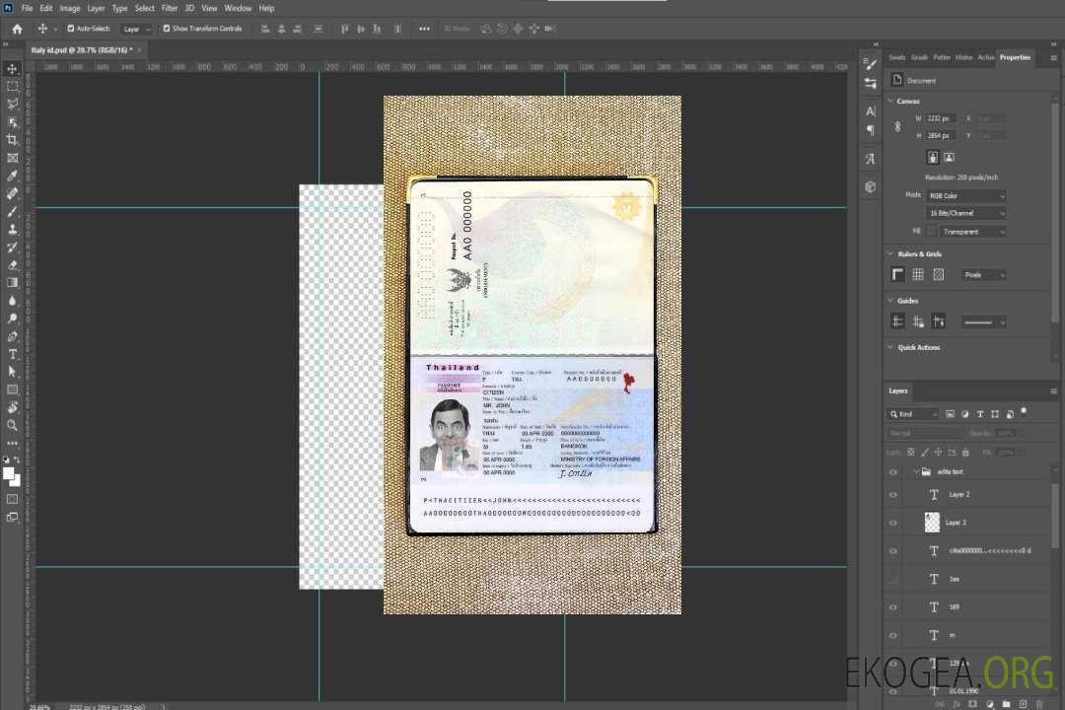The width and height of the screenshot is (1065, 710).
Task: Toggle visibility of layer above 01.01.1990
Action: point(893,663)
